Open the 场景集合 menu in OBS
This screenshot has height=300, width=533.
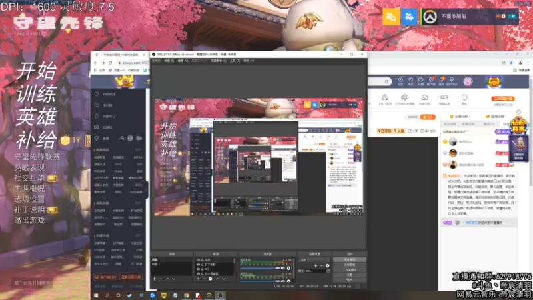tap(219, 61)
